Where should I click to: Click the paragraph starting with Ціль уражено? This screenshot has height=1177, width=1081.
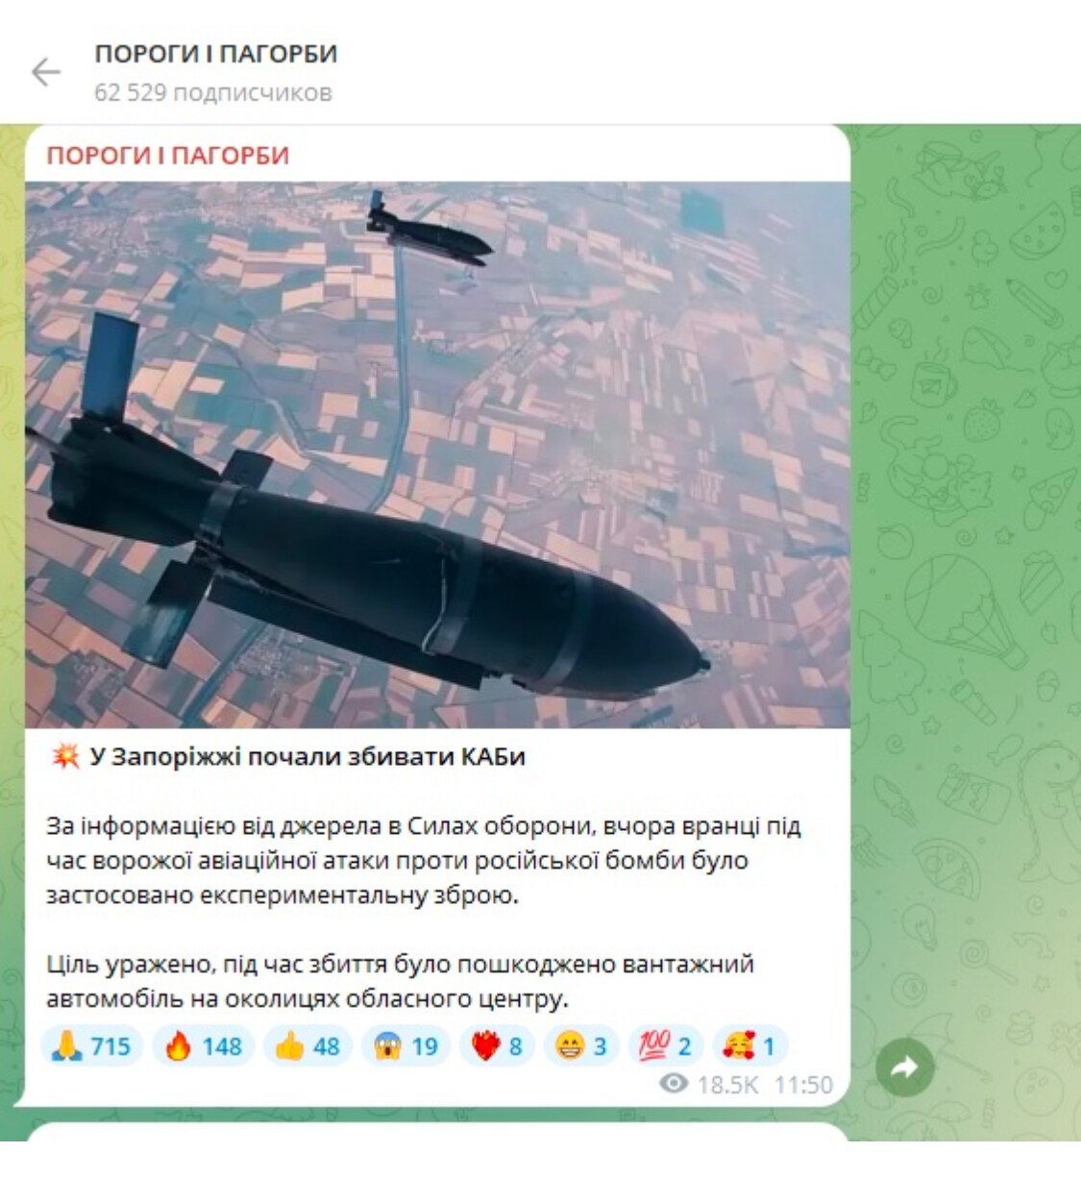click(x=400, y=981)
